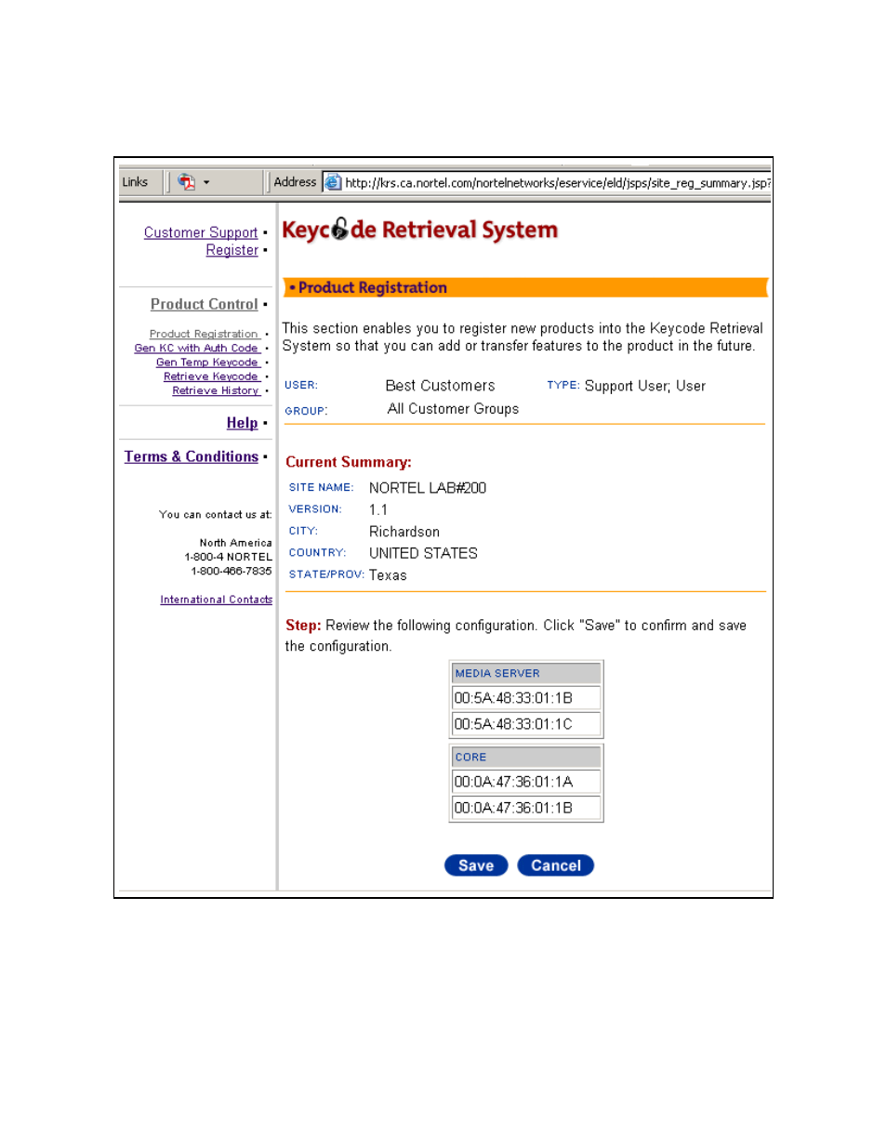Select media server address 00:5A:48:33:01:1B
Image resolution: width=887 pixels, height=1148 pixels.
[x=526, y=698]
